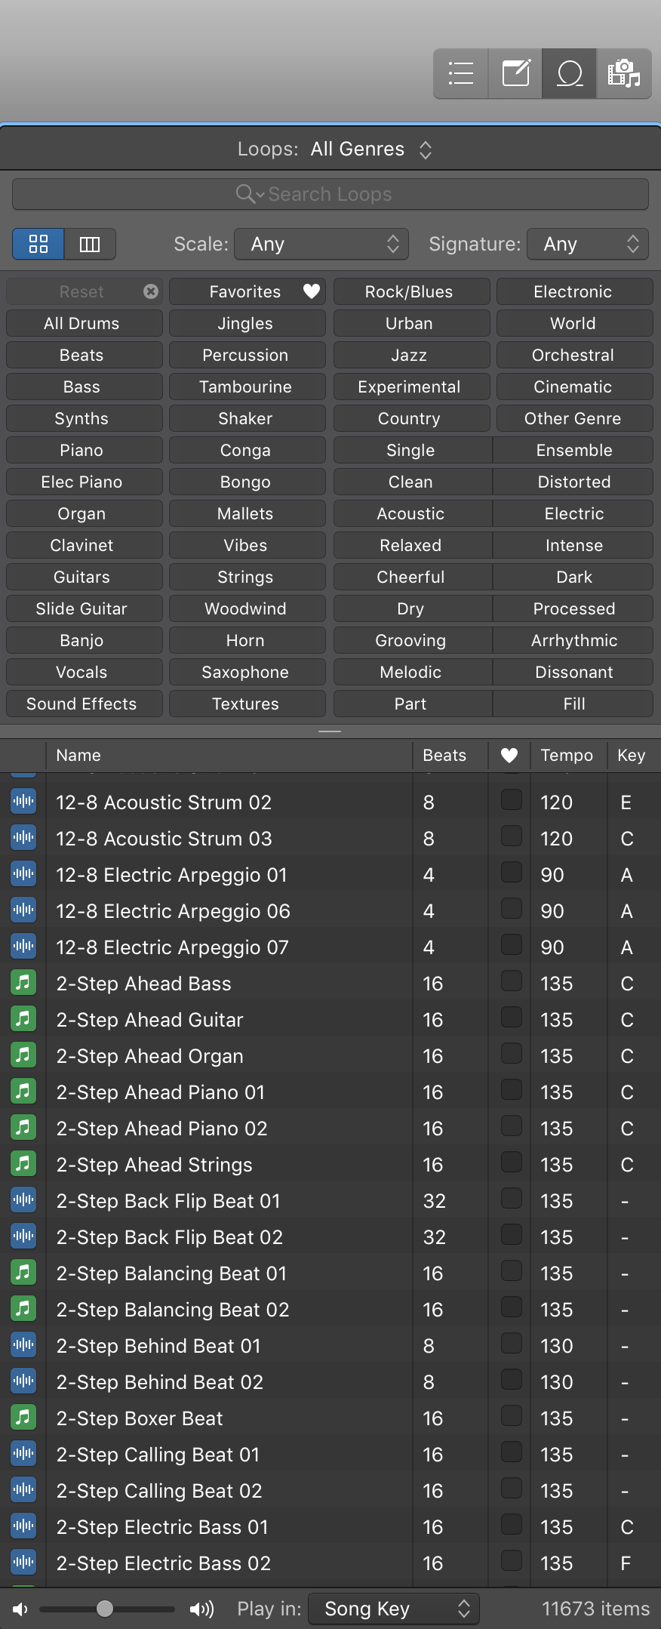
Task: Click the green MIDI loop icon beside 2-Step Ahead Bass
Action: tap(23, 982)
